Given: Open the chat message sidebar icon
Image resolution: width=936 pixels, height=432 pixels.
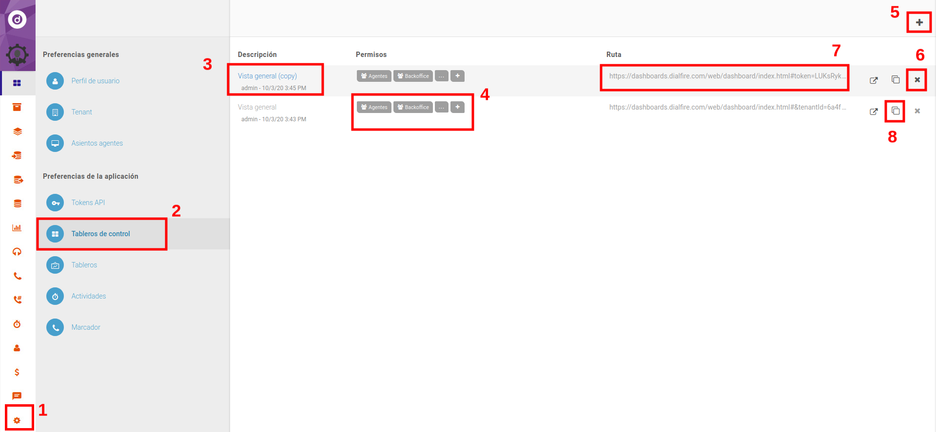Looking at the screenshot, I should point(17,396).
